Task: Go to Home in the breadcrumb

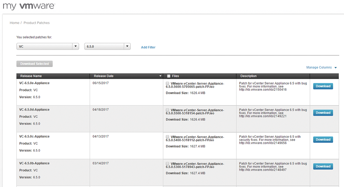Action: pyautogui.click(x=14, y=23)
